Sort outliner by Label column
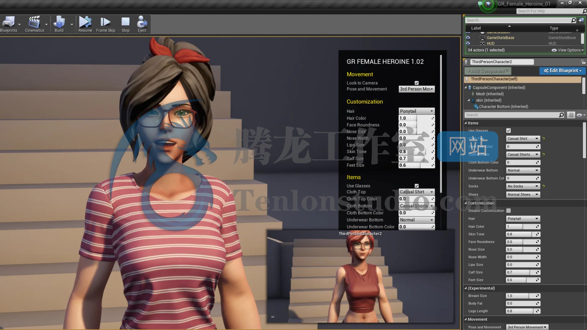The width and height of the screenshot is (587, 330). point(476,28)
